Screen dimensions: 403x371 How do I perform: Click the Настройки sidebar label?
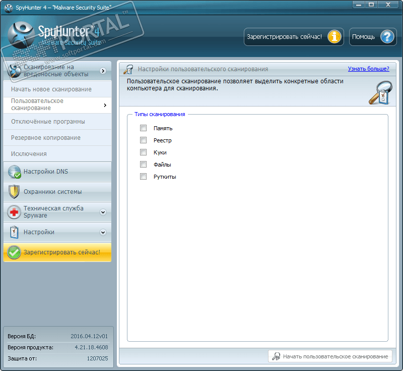(x=39, y=232)
